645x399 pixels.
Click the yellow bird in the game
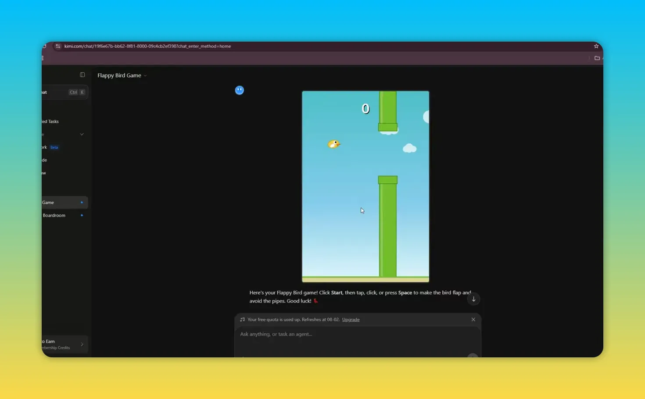(x=334, y=144)
